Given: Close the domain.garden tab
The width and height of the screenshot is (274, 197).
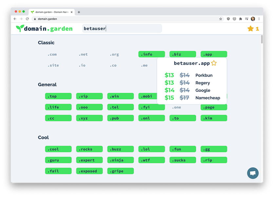Looking at the screenshot, I should pos(71,12).
